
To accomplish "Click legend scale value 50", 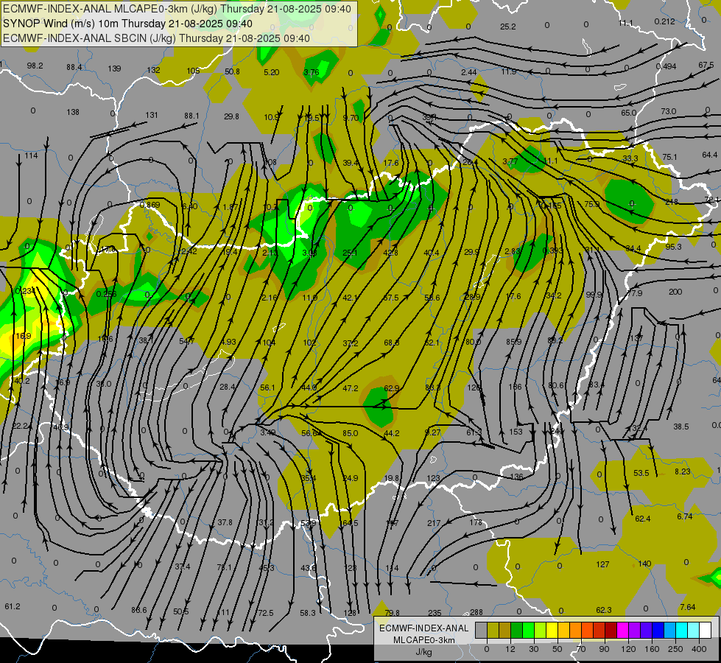I will 558,649.
